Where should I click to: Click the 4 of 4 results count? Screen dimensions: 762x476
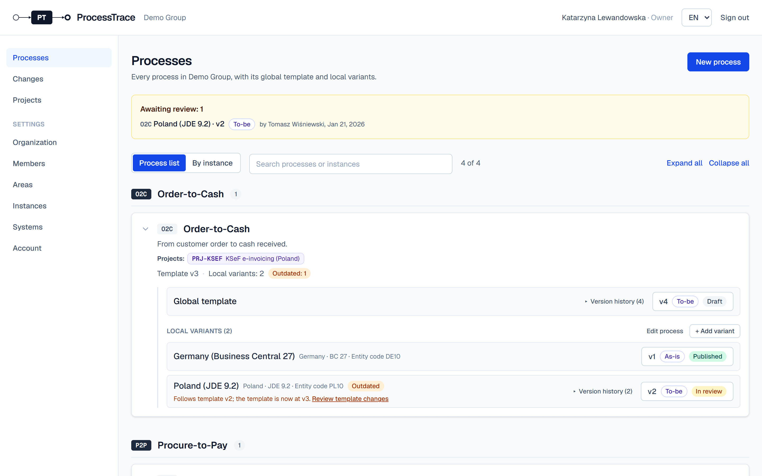tap(470, 163)
